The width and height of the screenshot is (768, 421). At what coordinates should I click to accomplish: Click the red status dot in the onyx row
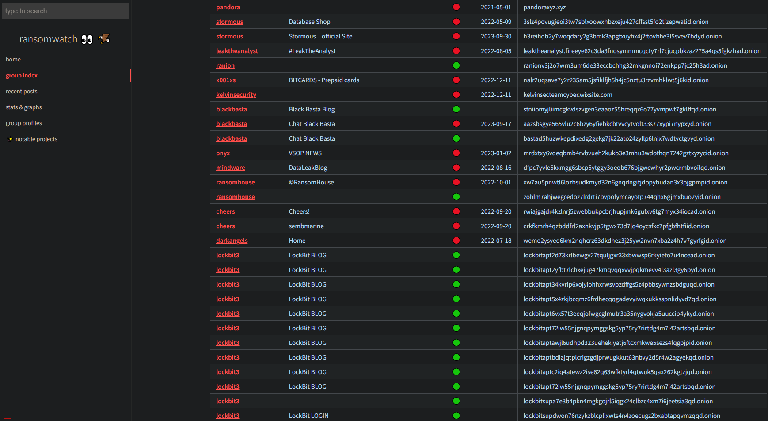pyautogui.click(x=456, y=153)
